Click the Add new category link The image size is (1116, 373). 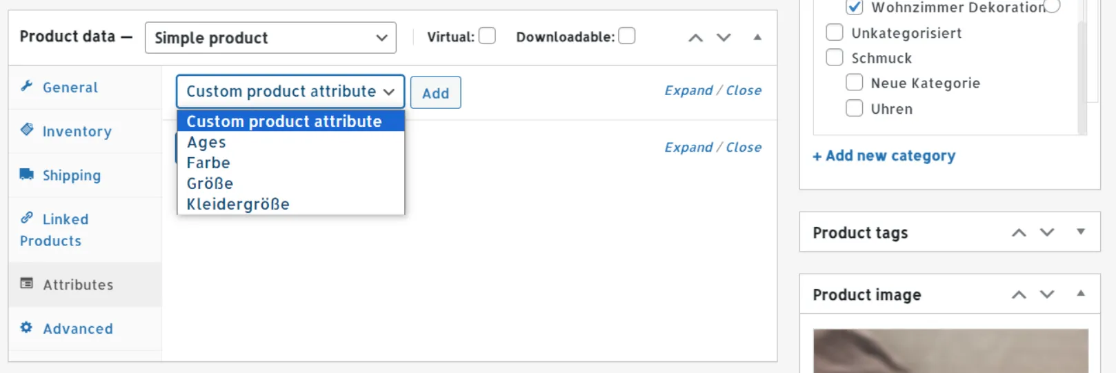884,156
